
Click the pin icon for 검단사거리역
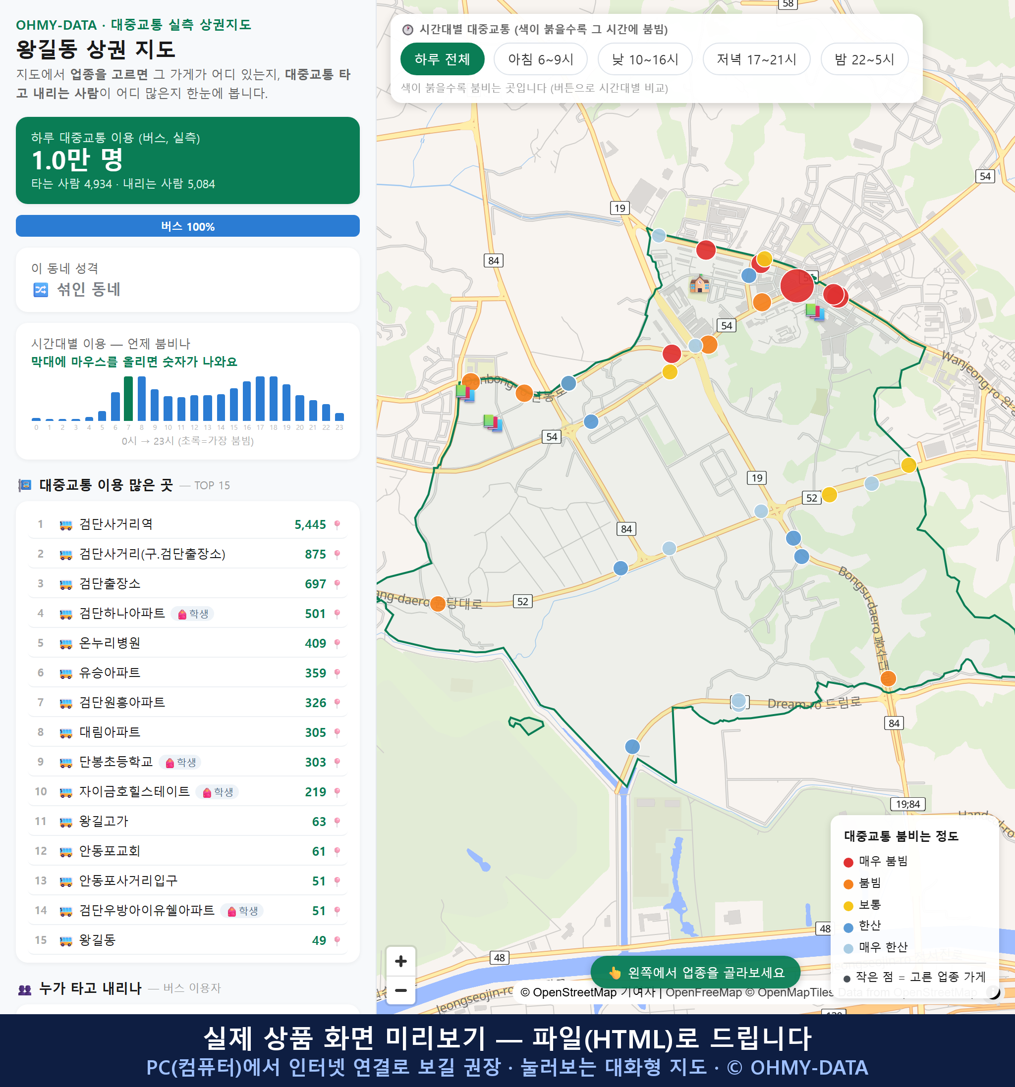[x=337, y=524]
